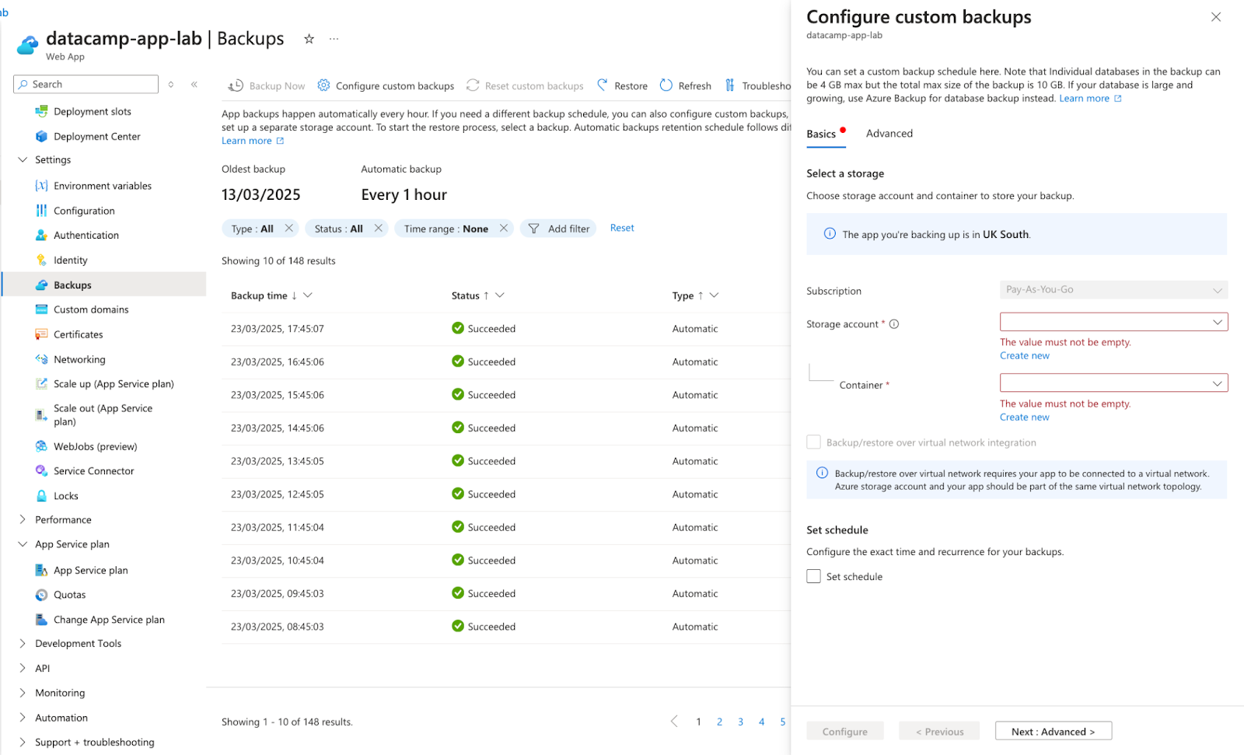Expand the Performance section
Image resolution: width=1244 pixels, height=755 pixels.
click(x=22, y=519)
